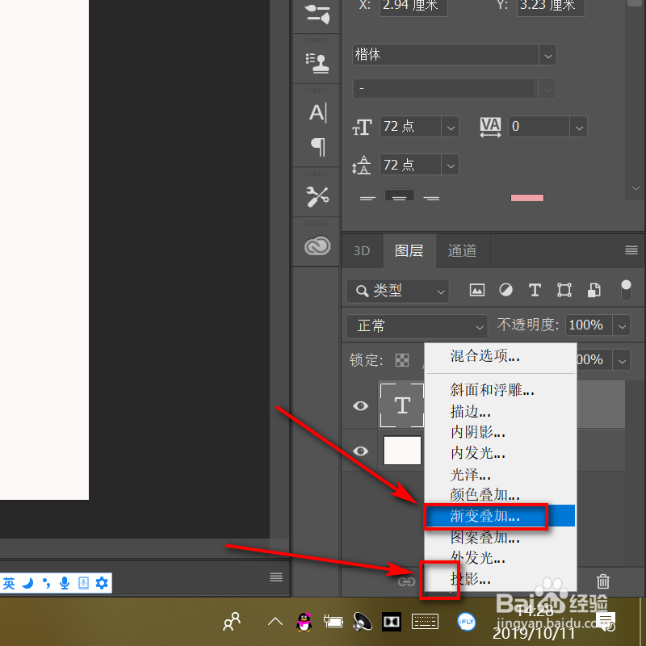Choose 颜色叠加... from the menu
The width and height of the screenshot is (646, 646).
point(501,495)
